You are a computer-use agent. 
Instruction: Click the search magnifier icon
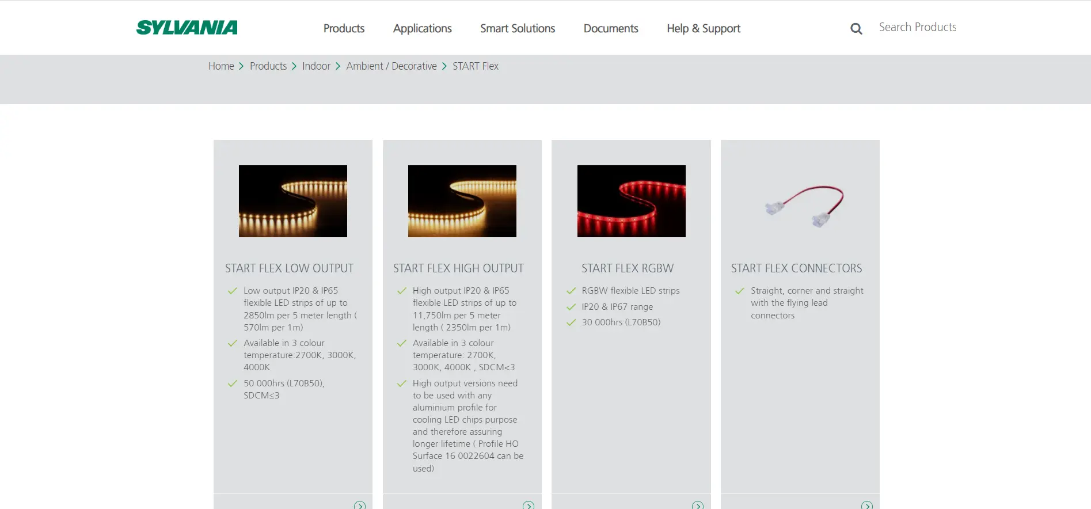(x=856, y=29)
